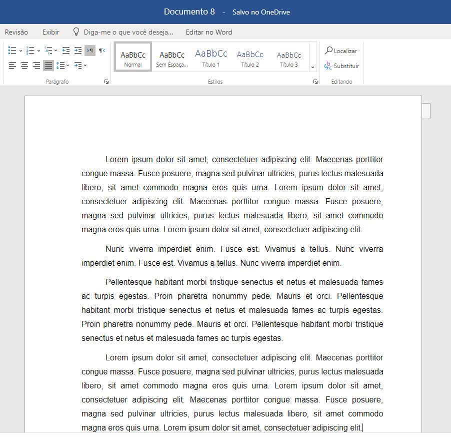
Task: Switch to the Exibir tab
Action: tap(51, 32)
